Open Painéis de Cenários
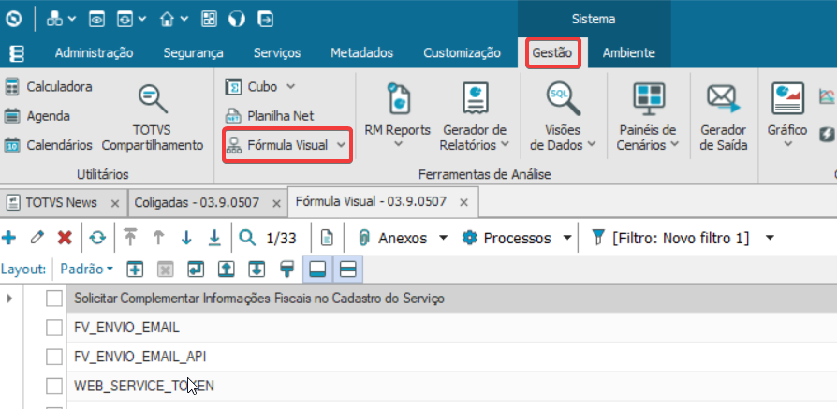837x409 pixels. click(x=648, y=115)
